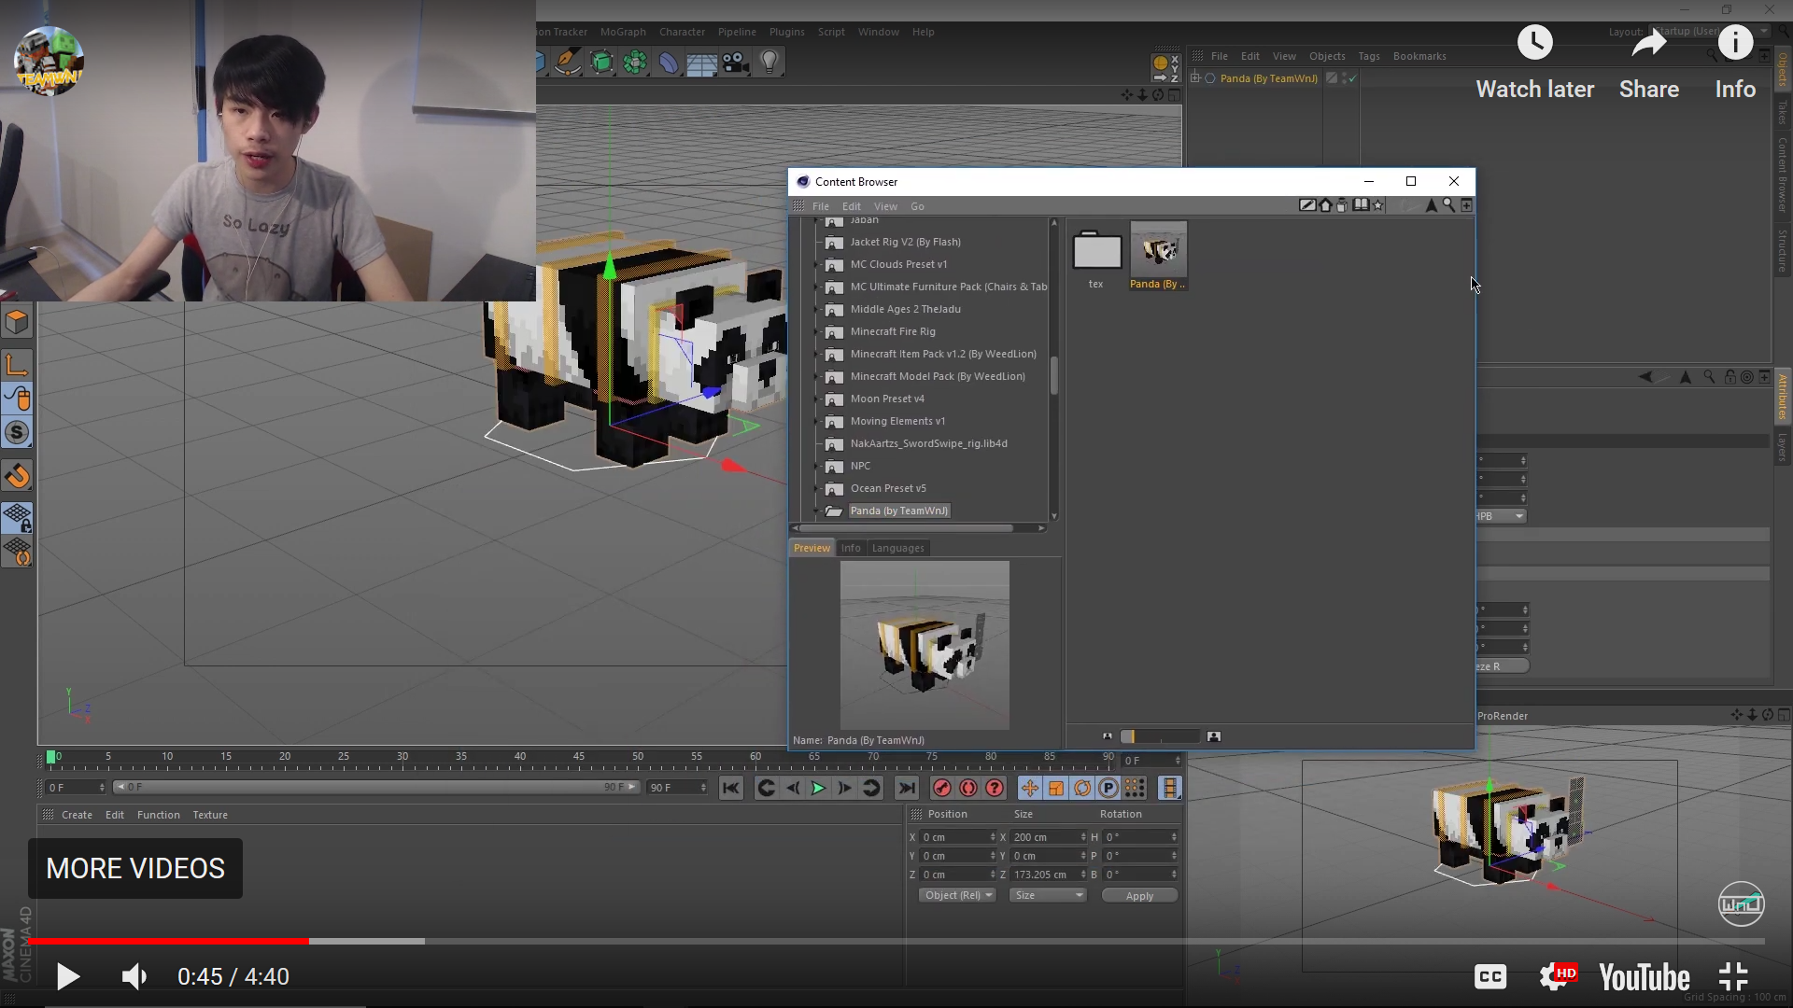Open the green MoGraph Array generator icon
1793x1008 pixels.
tap(635, 63)
